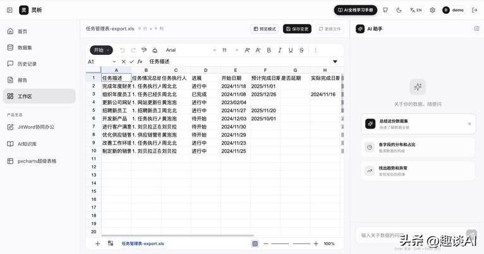
Task: Open 数据集 in sidebar
Action: (39, 48)
